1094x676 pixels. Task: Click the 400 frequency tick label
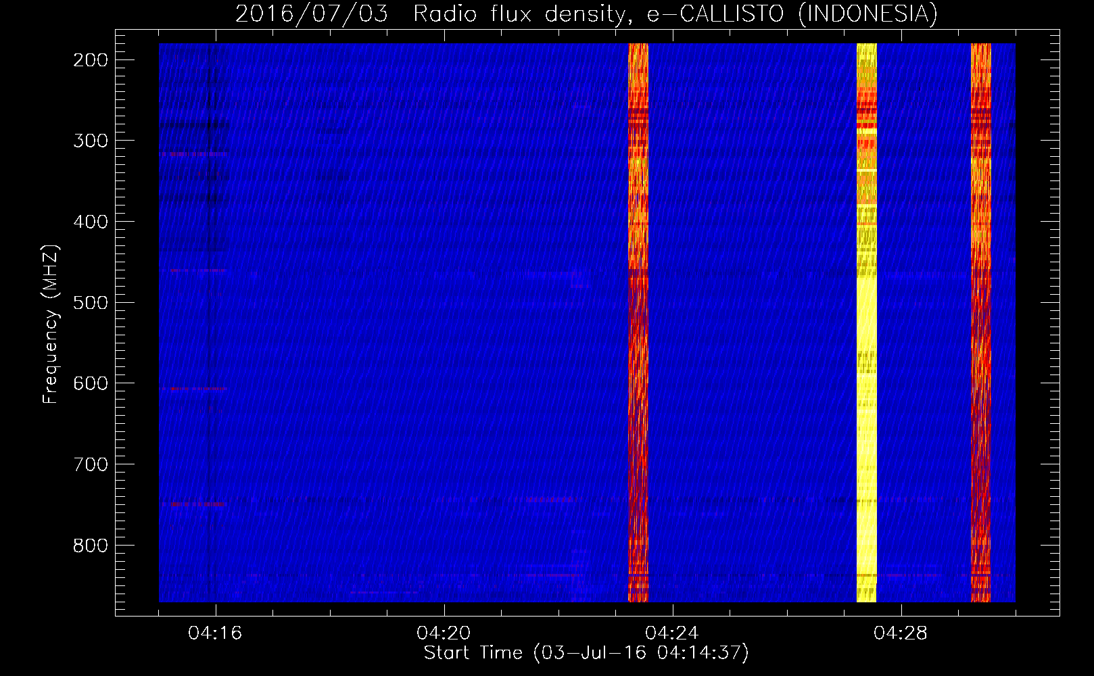91,222
